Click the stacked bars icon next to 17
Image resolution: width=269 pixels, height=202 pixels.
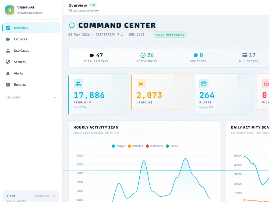click(x=245, y=55)
